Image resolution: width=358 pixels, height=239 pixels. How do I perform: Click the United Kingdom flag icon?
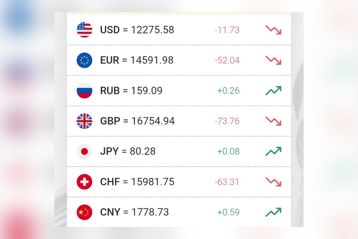[84, 121]
